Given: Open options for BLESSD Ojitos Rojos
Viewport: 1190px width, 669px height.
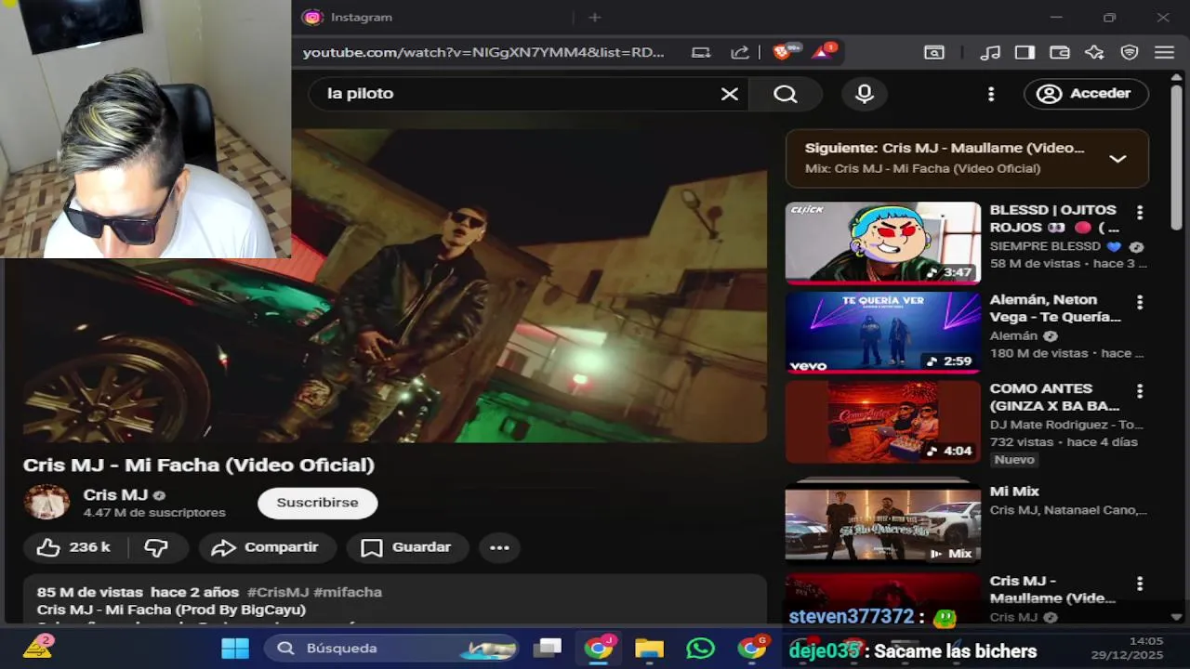Looking at the screenshot, I should [1140, 213].
